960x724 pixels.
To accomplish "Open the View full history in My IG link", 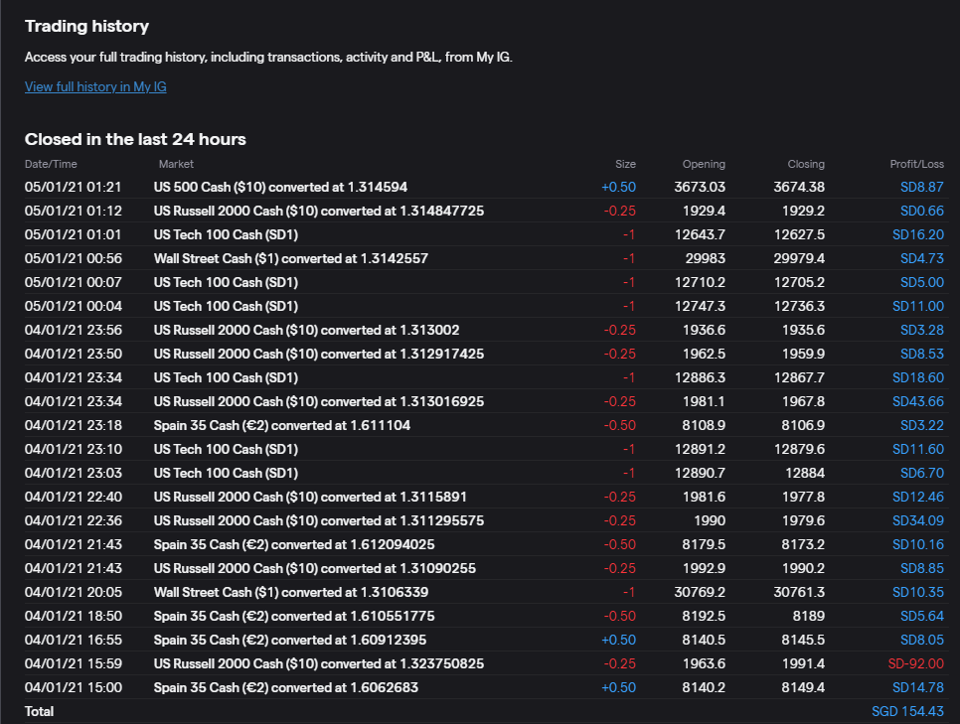I will pos(95,87).
